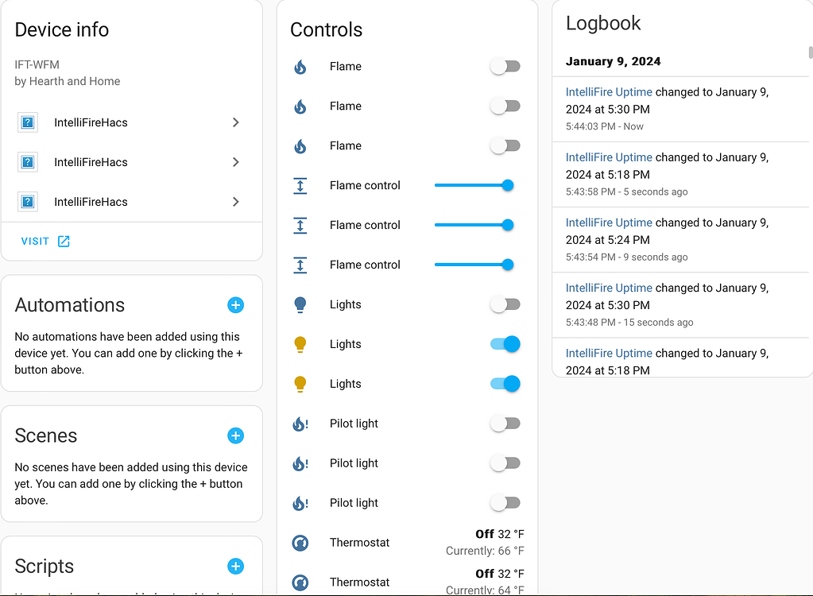Click the third Flame control slider handle

click(x=508, y=265)
